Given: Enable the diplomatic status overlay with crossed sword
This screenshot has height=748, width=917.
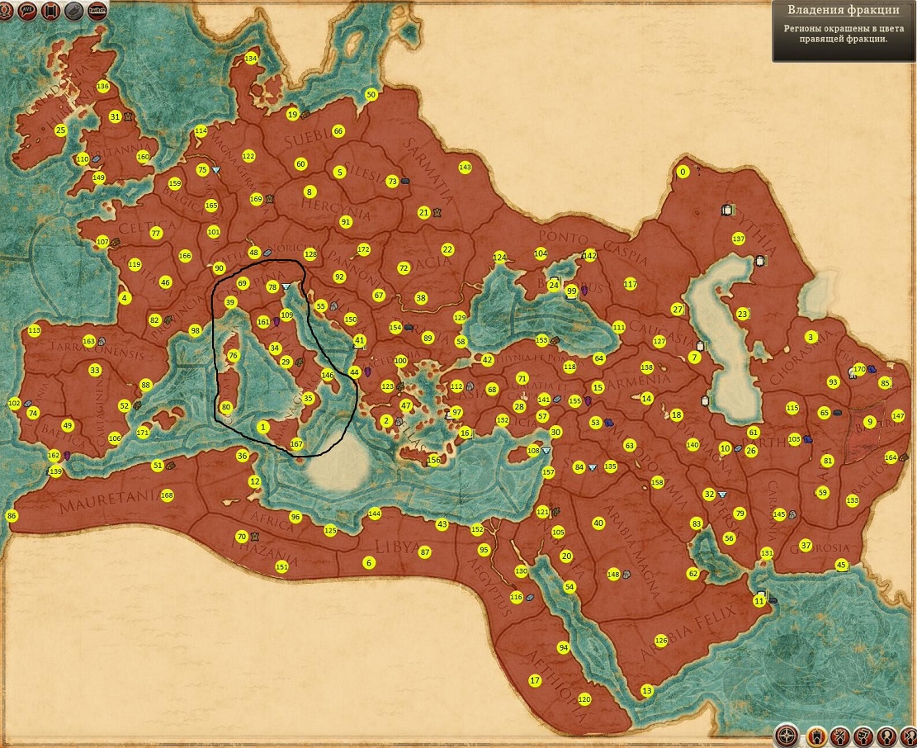Looking at the screenshot, I should click(x=839, y=735).
